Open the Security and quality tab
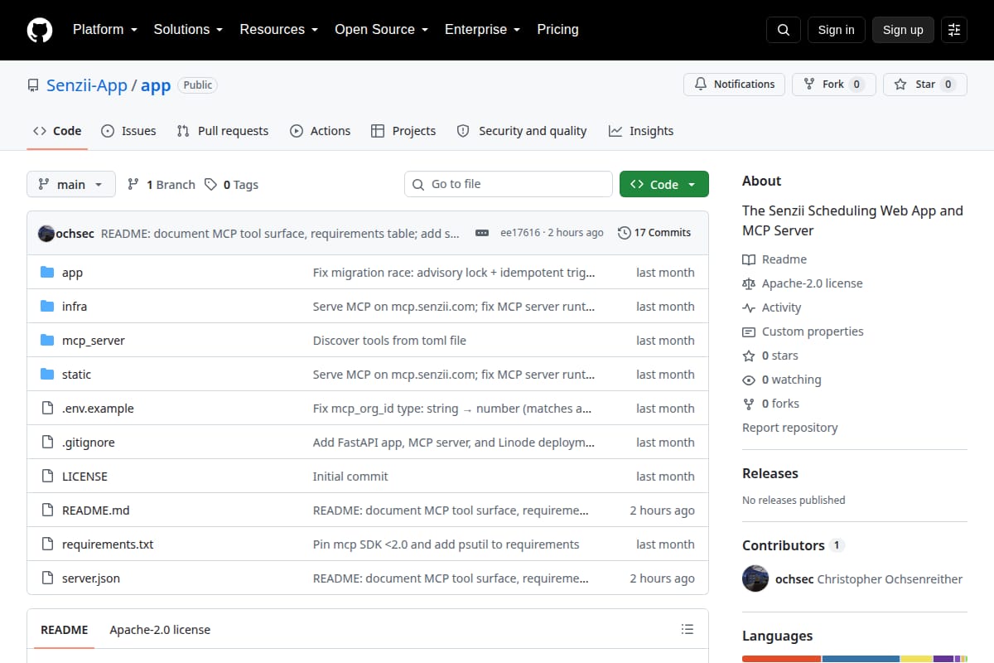The image size is (994, 663). pyautogui.click(x=522, y=131)
